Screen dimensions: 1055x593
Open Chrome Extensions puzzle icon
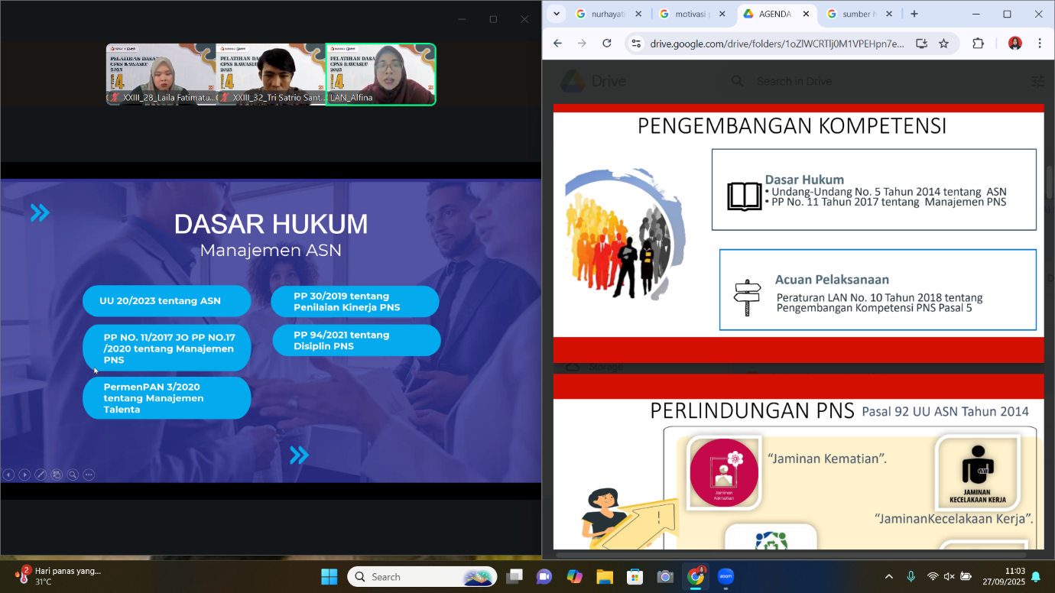[x=978, y=44]
